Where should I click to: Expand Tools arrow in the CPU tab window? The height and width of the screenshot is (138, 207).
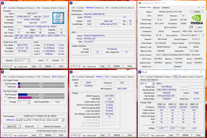[40, 66]
